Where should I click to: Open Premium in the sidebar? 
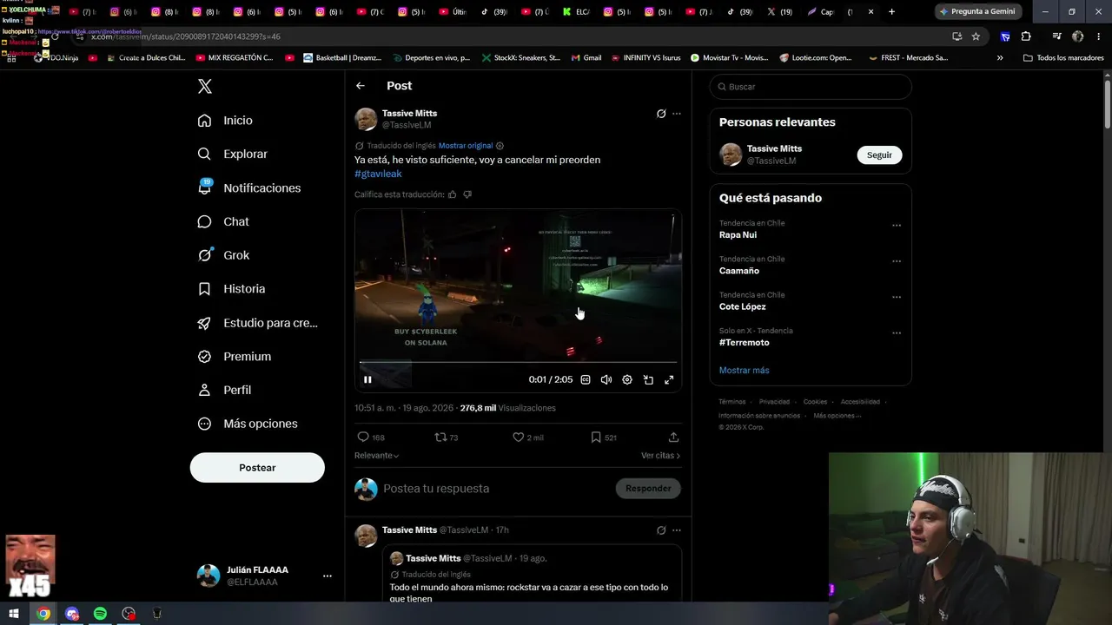click(x=235, y=356)
